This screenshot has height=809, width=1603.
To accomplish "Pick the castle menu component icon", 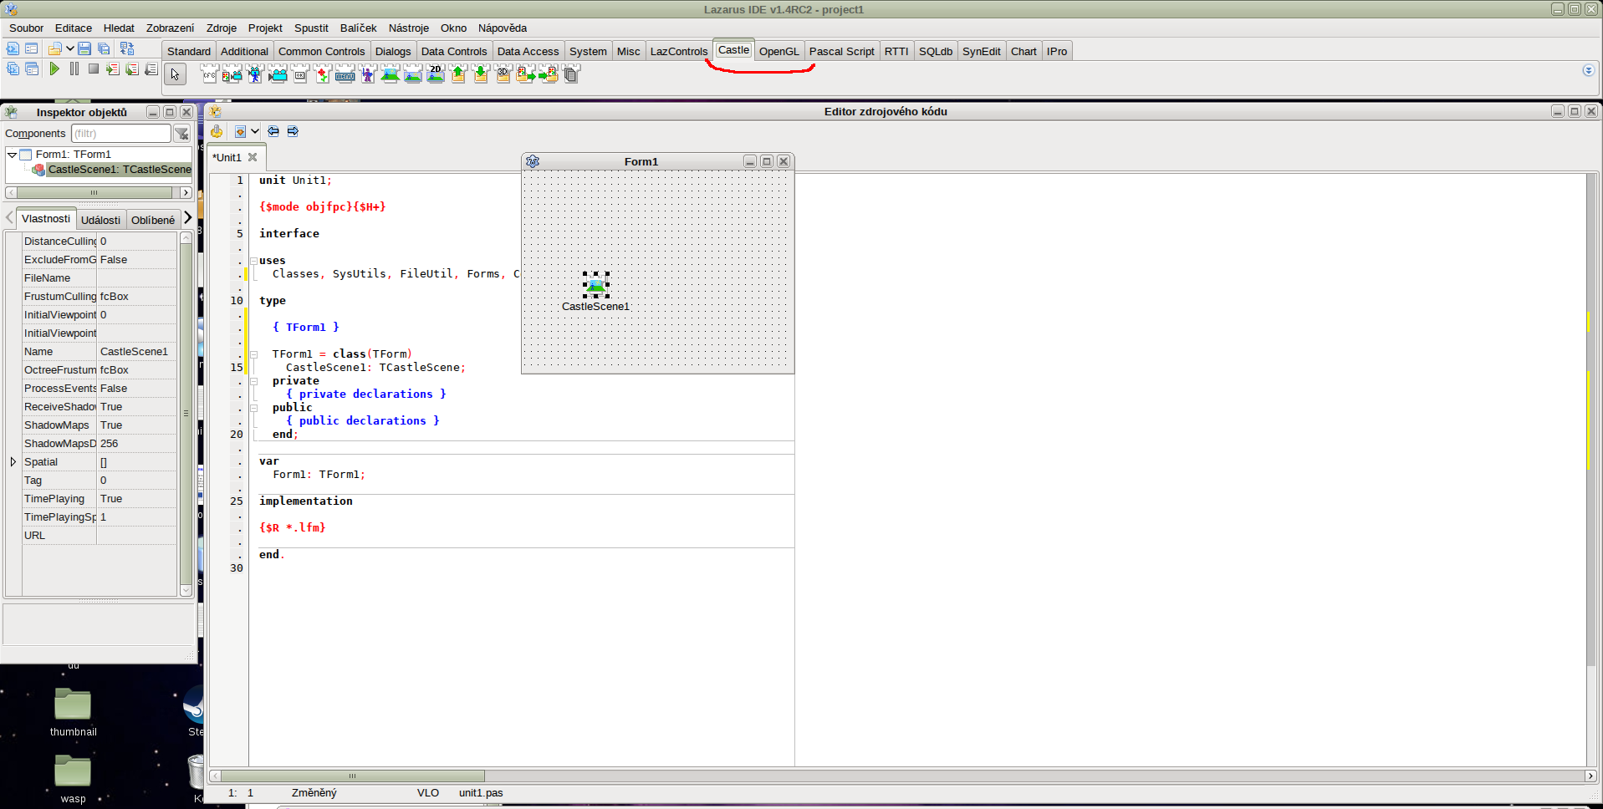I will (345, 74).
